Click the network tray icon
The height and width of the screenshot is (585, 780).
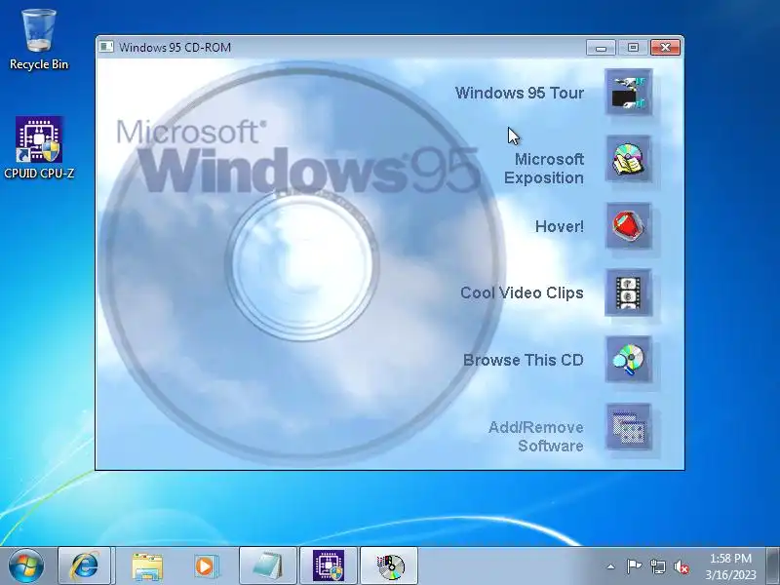pos(657,566)
